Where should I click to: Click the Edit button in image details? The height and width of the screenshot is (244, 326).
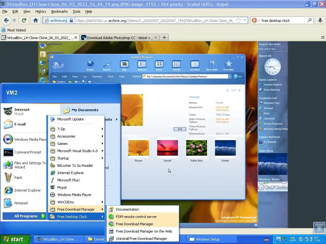click(x=180, y=129)
